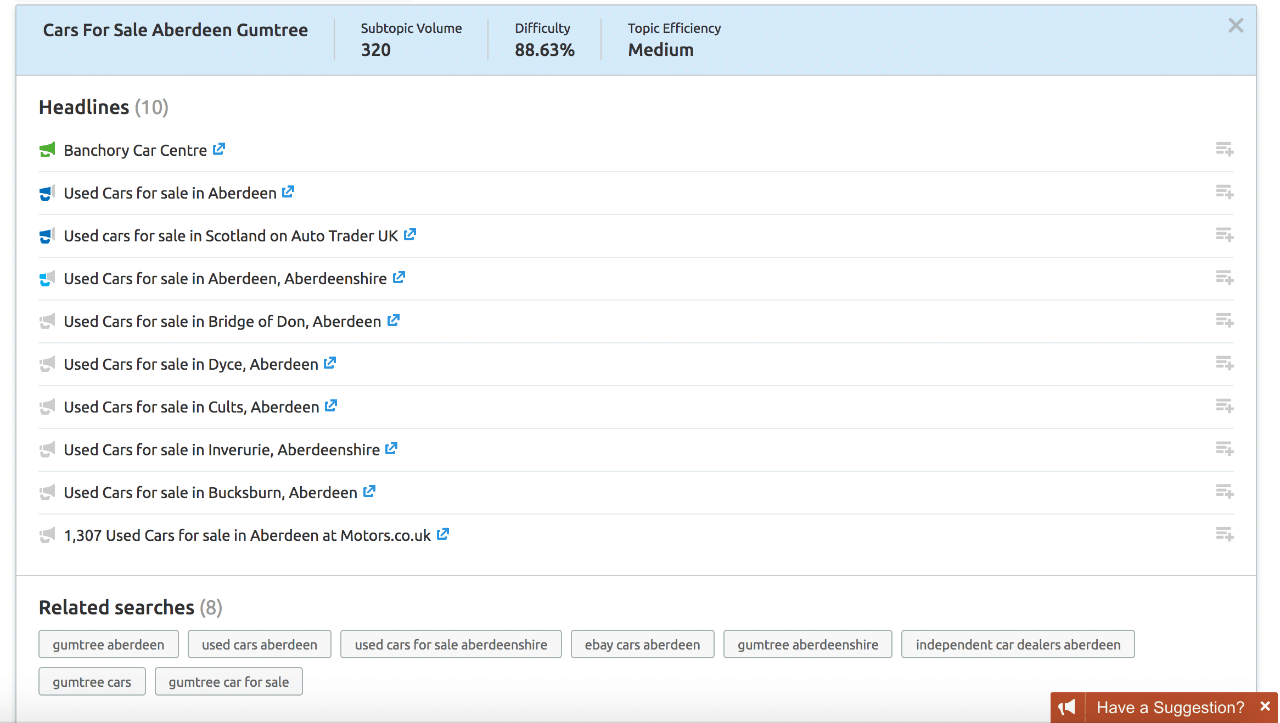Close the Cars For Sale Aberdeen Gumtree panel
1280x723 pixels.
1236,26
